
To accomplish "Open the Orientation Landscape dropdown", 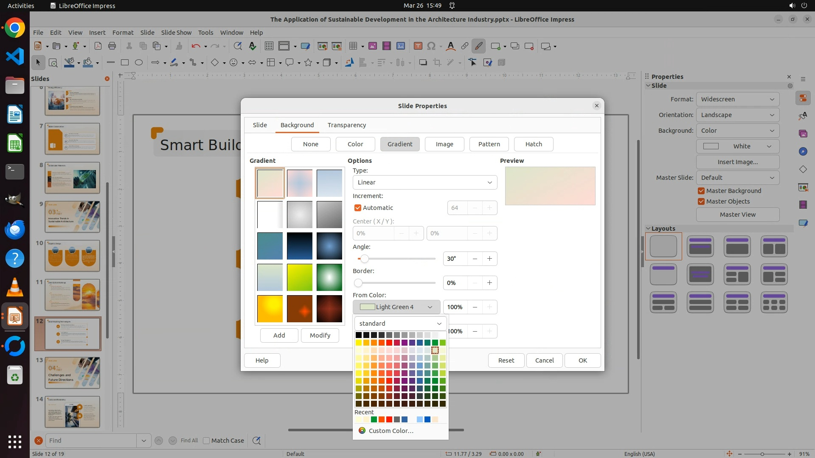I will point(737,115).
